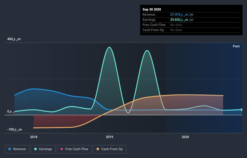Screen dimensions: 247x158
Task: Select the data point marker at chart's end
Action: pos(242,110)
